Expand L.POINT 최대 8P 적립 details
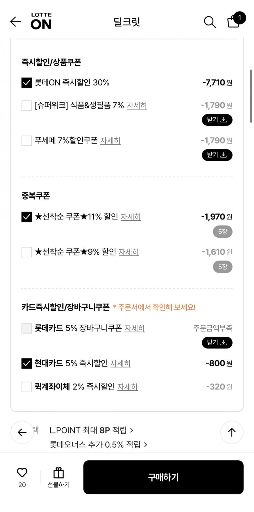The height and width of the screenshot is (512, 254). tap(91, 430)
